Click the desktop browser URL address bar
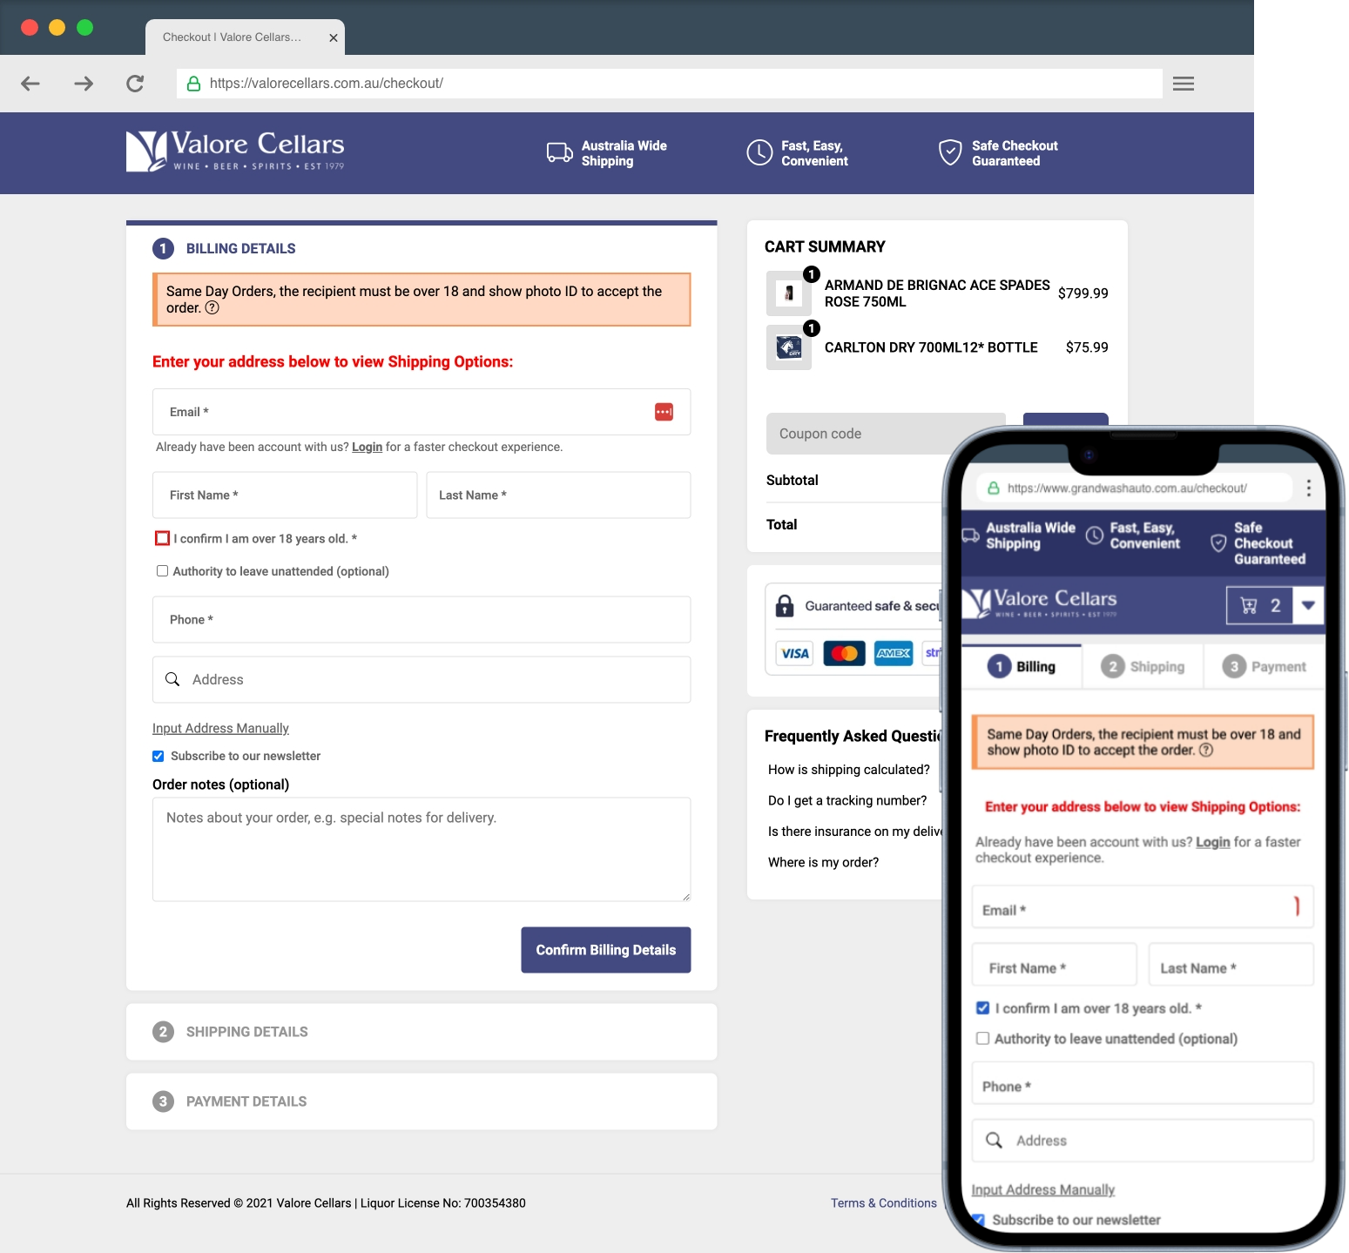 [670, 84]
